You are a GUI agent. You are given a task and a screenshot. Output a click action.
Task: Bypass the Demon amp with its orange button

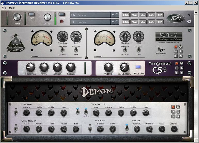173,107
